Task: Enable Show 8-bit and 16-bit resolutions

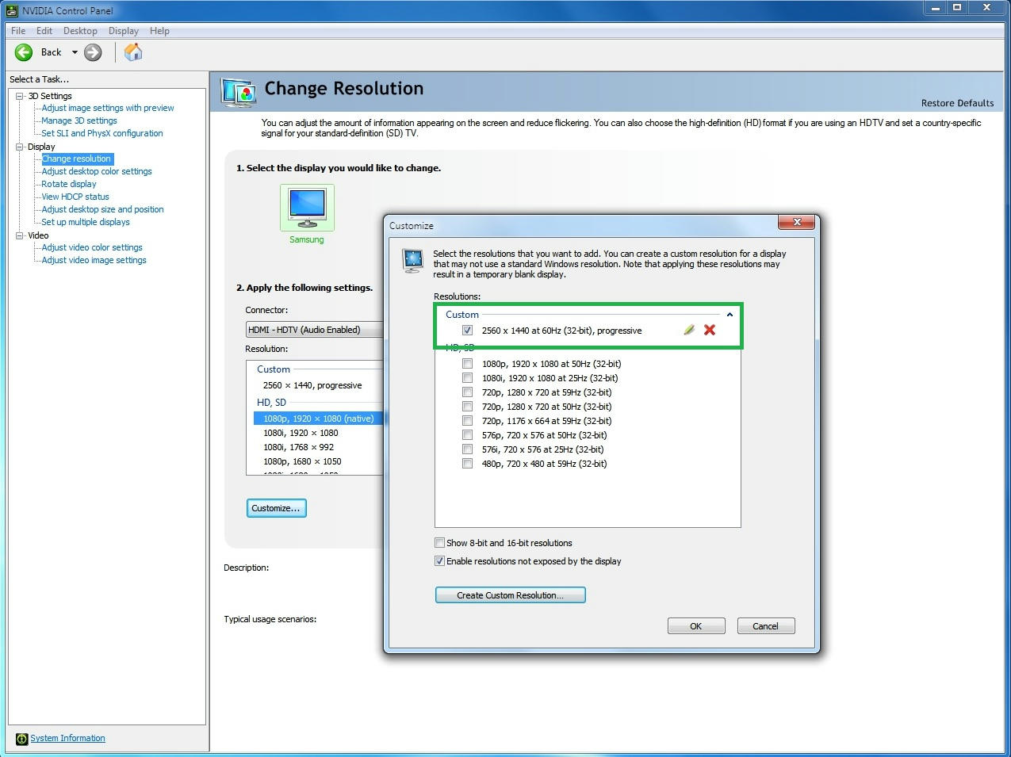Action: (439, 543)
